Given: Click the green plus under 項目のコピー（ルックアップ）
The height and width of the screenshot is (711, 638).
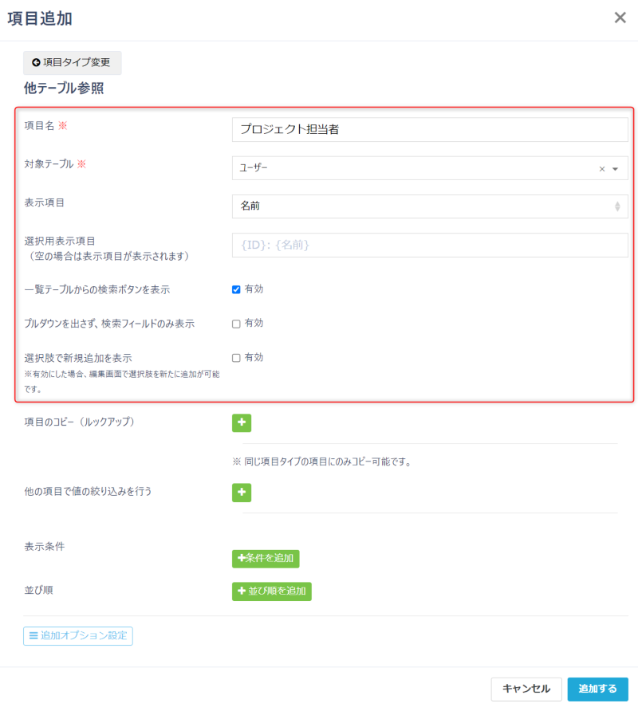Looking at the screenshot, I should (x=241, y=422).
